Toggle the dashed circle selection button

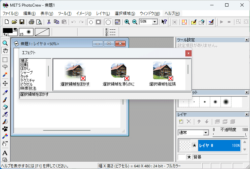click(x=108, y=22)
